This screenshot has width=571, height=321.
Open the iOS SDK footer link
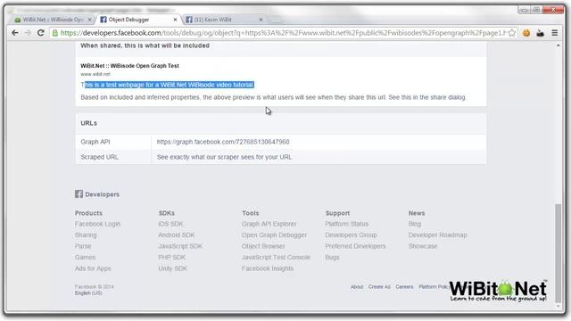pos(170,224)
